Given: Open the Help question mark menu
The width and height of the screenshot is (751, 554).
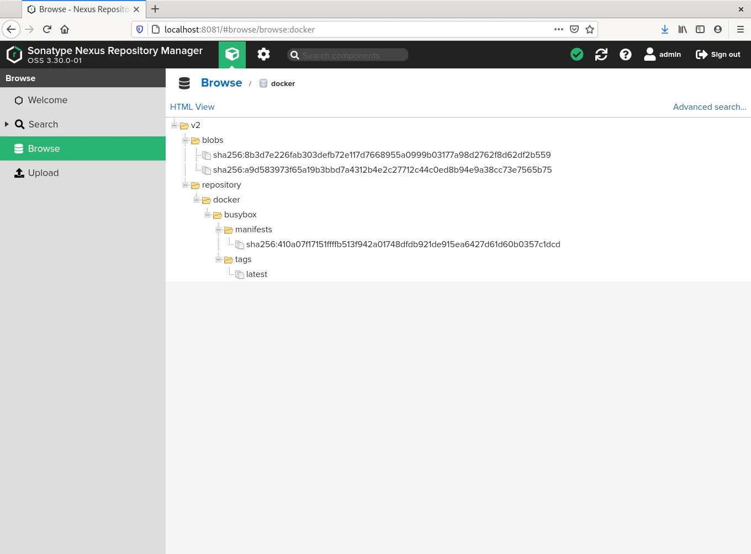Looking at the screenshot, I should tap(625, 54).
